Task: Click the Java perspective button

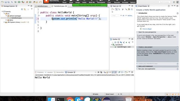Action: point(177,2)
